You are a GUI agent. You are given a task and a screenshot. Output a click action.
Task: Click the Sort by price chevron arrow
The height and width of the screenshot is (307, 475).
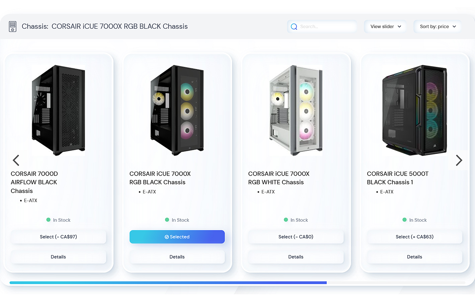pos(454,26)
